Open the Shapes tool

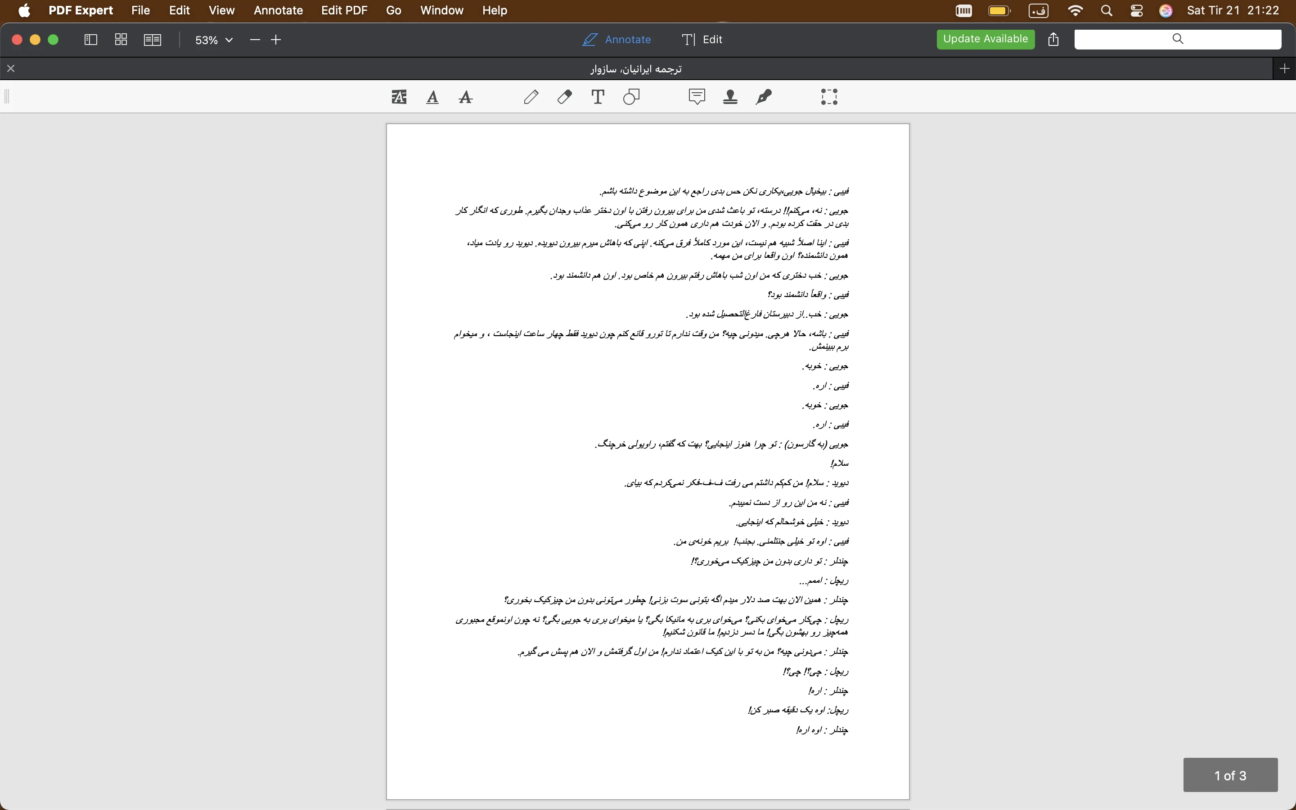tap(631, 97)
